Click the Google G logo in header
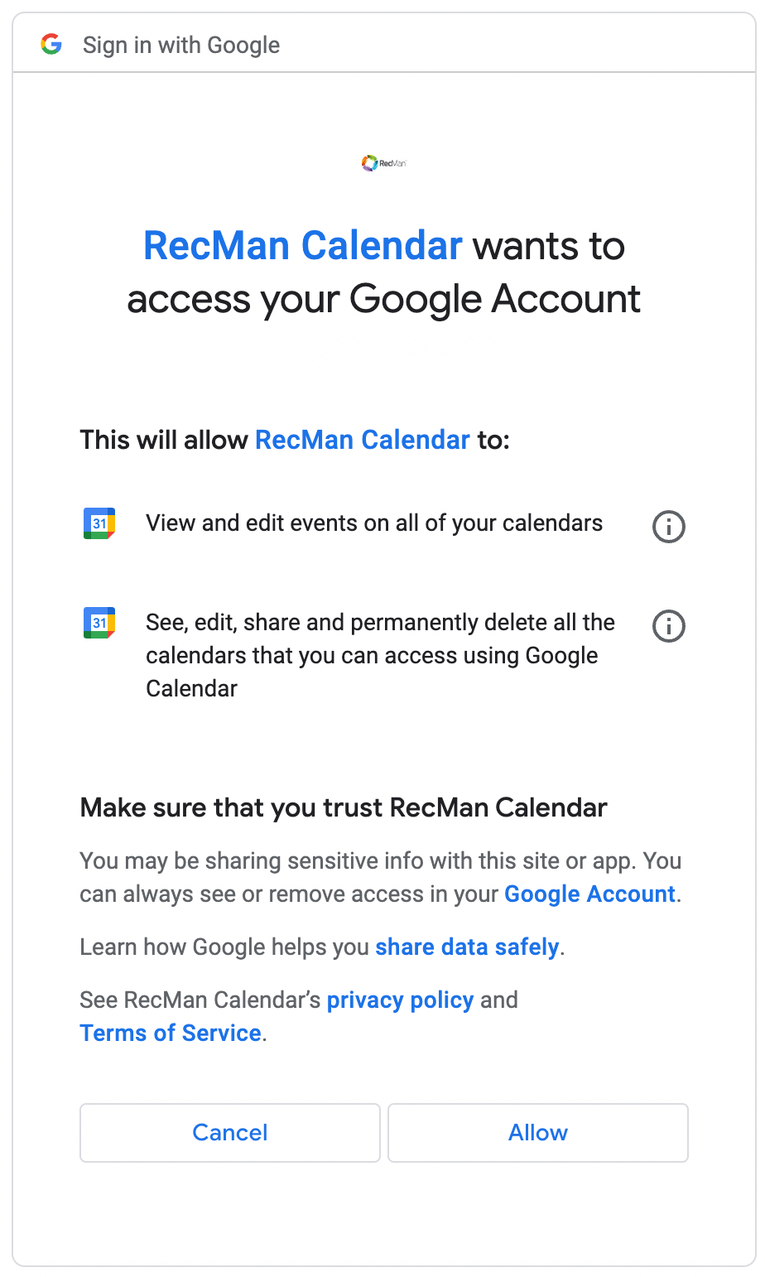Viewport: 765px width, 1277px height. click(51, 44)
